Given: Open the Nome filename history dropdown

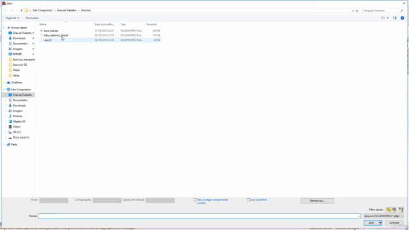Looking at the screenshot, I should [359, 216].
